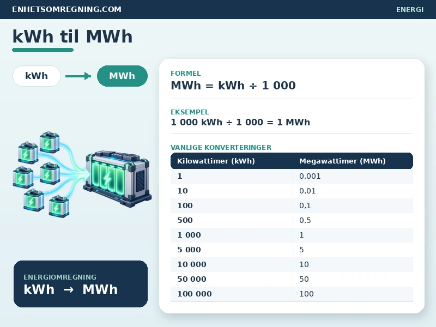
Task: Click the 0,5 MWh value cell
Action: pos(353,221)
